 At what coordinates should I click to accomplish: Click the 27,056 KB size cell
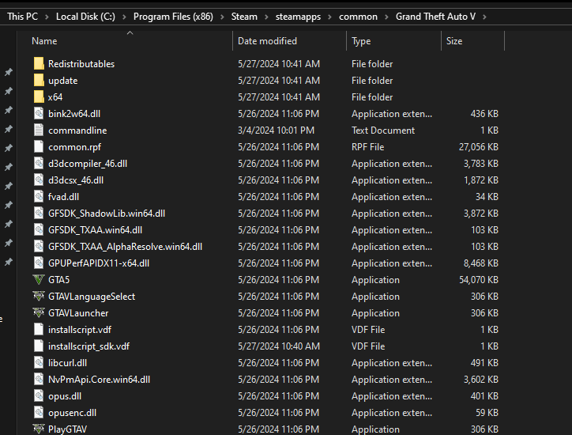pos(479,147)
